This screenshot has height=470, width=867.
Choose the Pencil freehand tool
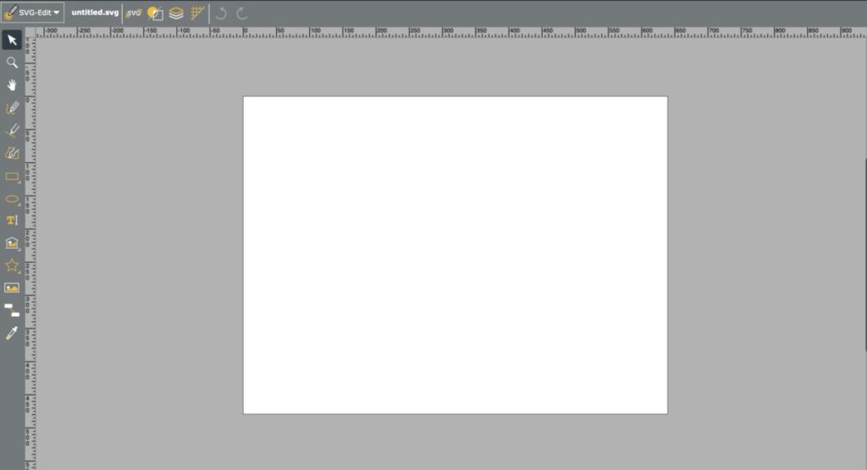tap(12, 108)
